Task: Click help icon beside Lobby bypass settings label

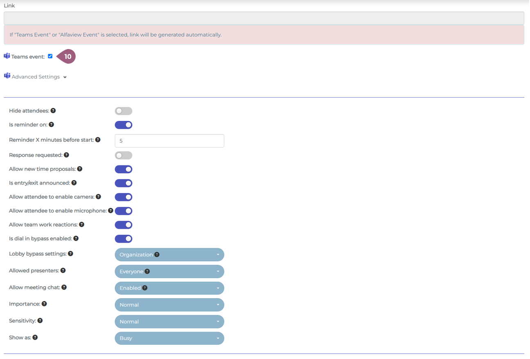Action: point(71,254)
